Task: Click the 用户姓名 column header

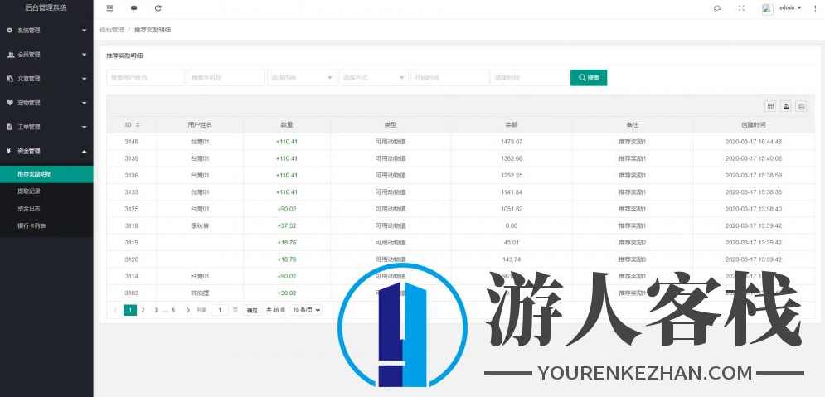Action: [200, 124]
